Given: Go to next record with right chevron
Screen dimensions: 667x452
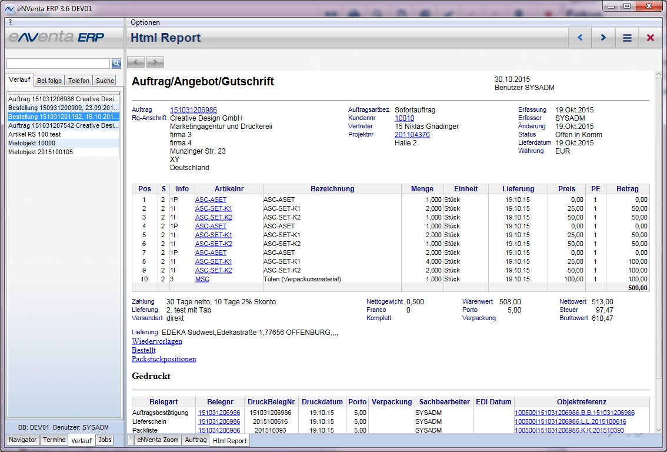Looking at the screenshot, I should pos(603,38).
